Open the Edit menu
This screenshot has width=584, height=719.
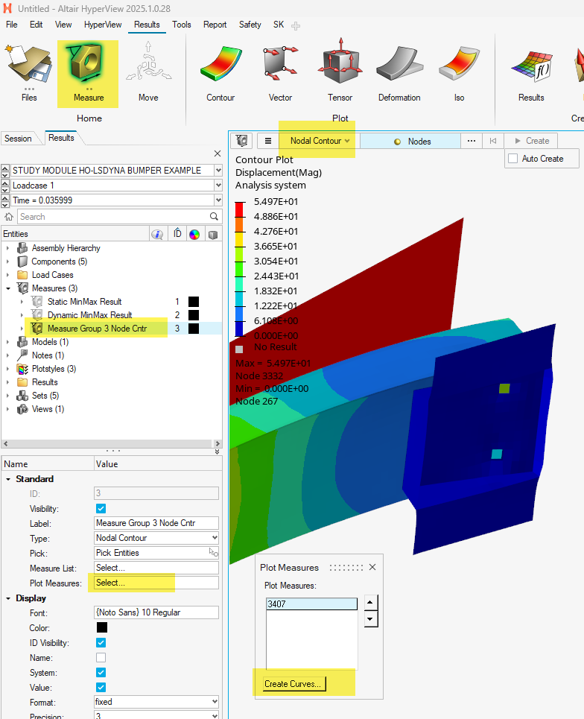click(x=36, y=25)
